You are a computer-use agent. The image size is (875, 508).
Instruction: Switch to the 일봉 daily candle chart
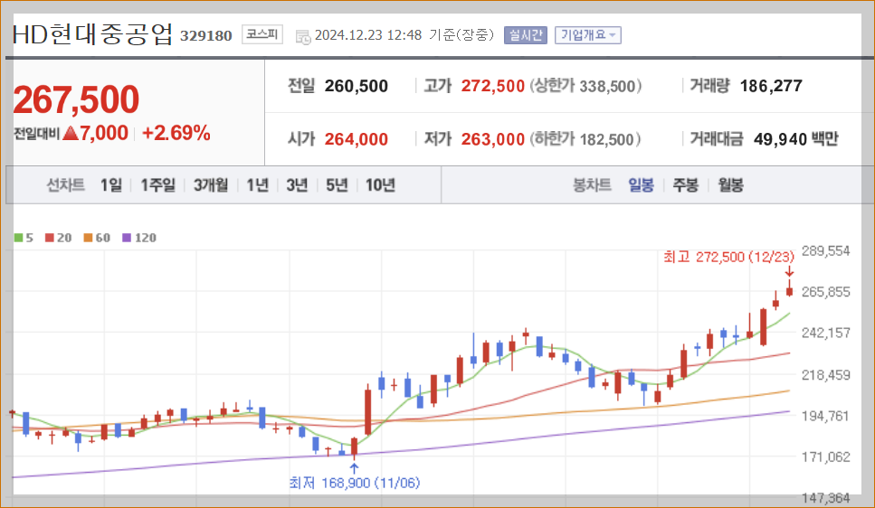(642, 185)
